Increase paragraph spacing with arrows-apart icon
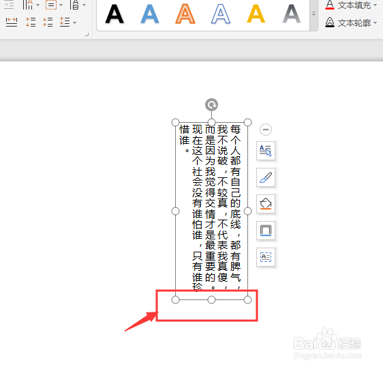 (31, 23)
